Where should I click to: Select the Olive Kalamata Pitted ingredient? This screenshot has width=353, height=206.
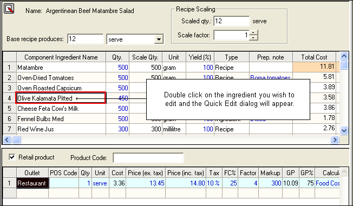(x=61, y=98)
